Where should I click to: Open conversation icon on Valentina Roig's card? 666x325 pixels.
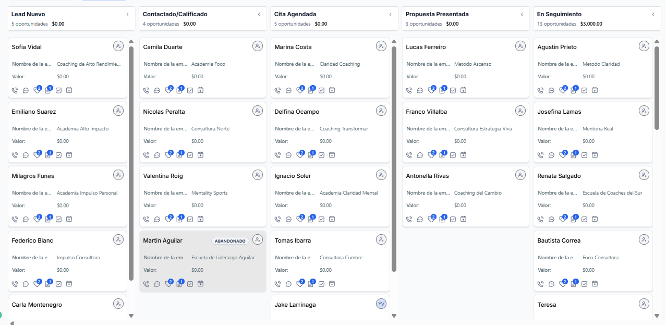tap(157, 219)
